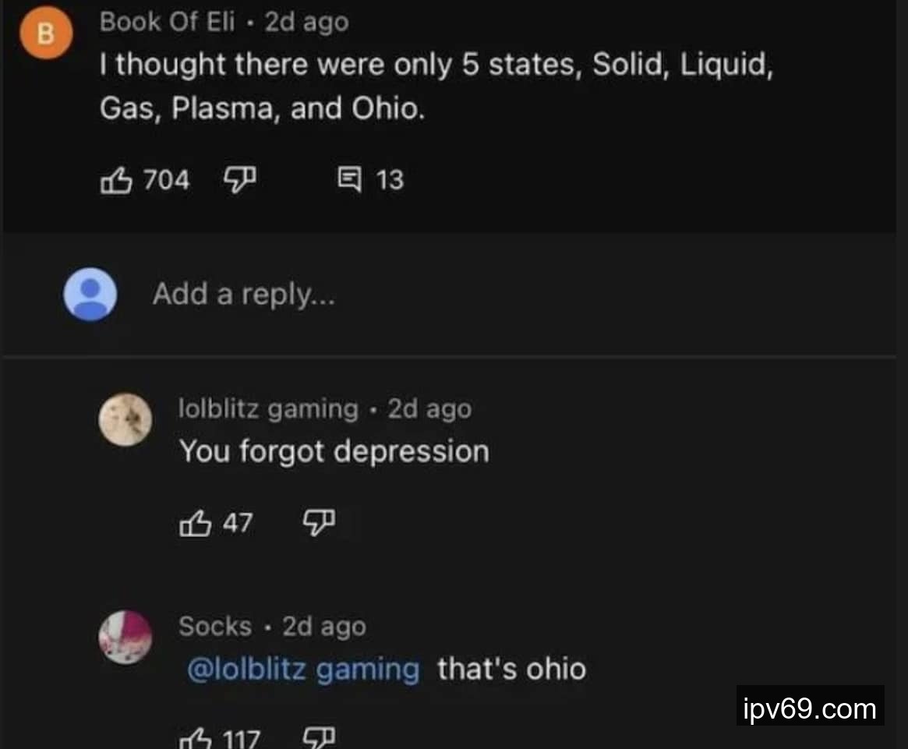Click the Socks username
This screenshot has height=749, width=908.
[x=215, y=626]
